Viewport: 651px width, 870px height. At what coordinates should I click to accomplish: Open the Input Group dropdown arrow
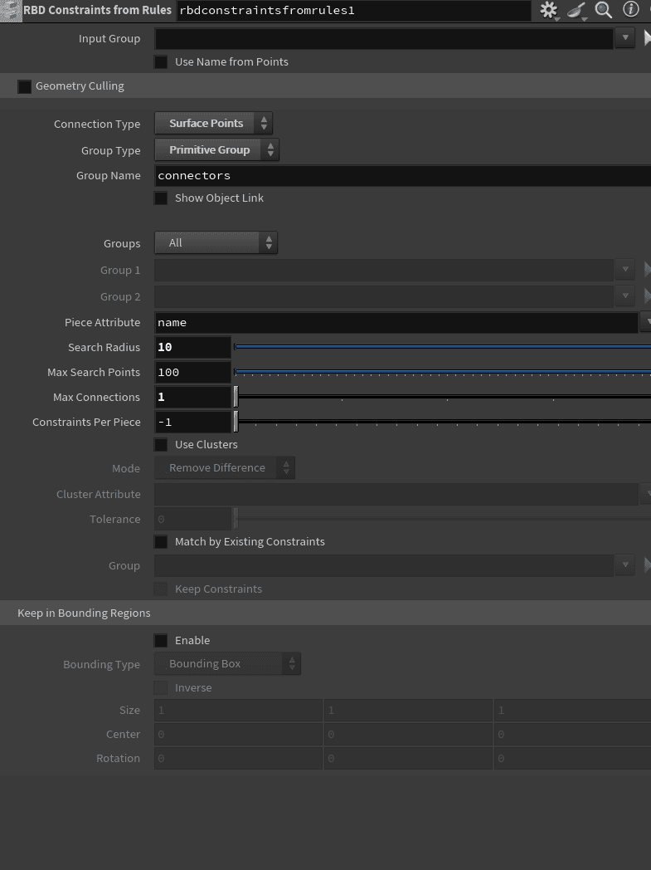625,38
